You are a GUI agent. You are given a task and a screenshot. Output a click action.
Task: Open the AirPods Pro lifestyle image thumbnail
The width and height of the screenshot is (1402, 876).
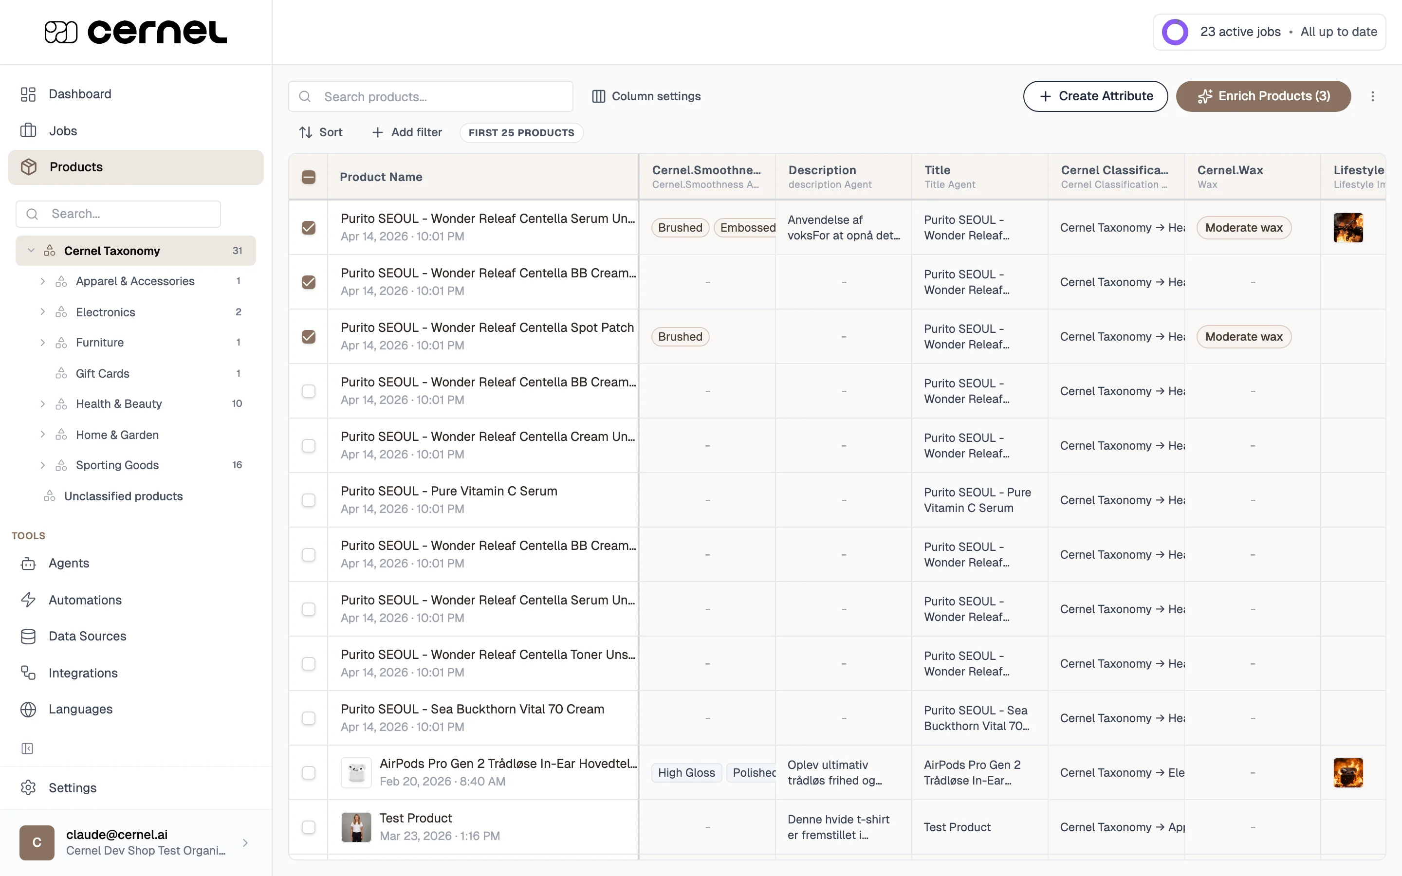point(1348,772)
